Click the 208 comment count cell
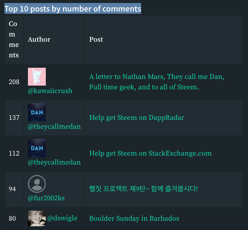The height and width of the screenshot is (230, 248). pos(14,82)
